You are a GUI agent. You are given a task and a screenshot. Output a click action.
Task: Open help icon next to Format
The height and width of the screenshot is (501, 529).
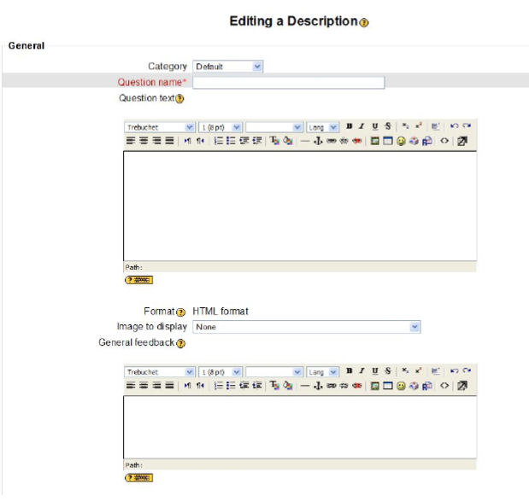click(180, 312)
